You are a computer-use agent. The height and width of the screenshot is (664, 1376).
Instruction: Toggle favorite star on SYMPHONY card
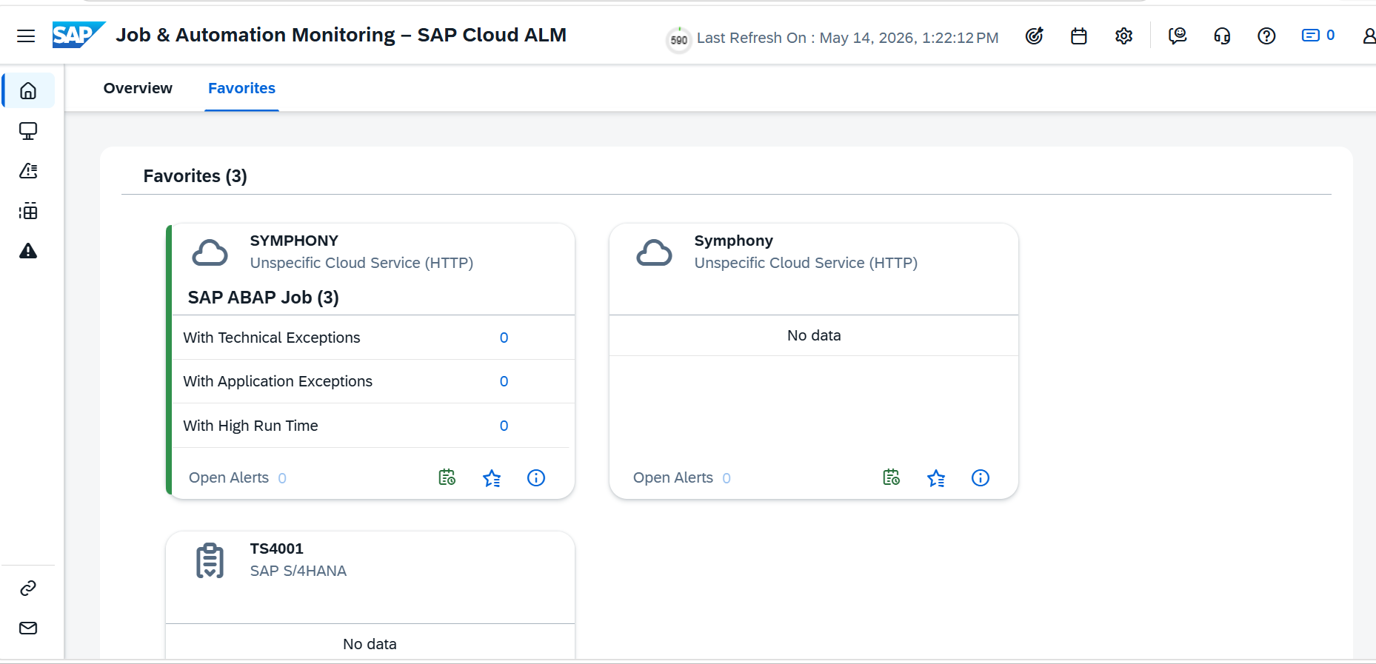coord(492,478)
